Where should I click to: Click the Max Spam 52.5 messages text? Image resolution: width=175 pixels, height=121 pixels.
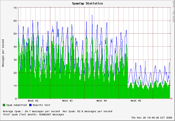point(87,111)
